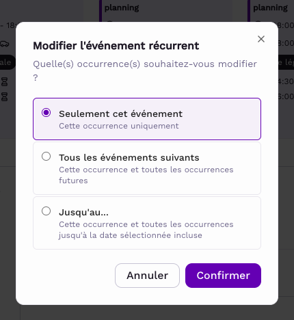This screenshot has height=320, width=294.
Task: Click the upper hourglass icon on left edge
Action: click(x=5, y=81)
